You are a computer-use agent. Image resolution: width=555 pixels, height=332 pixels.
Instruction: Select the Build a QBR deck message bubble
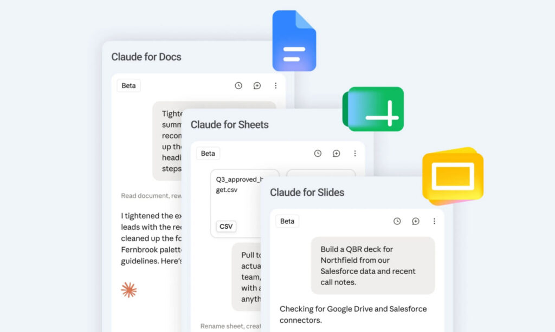tap(373, 265)
